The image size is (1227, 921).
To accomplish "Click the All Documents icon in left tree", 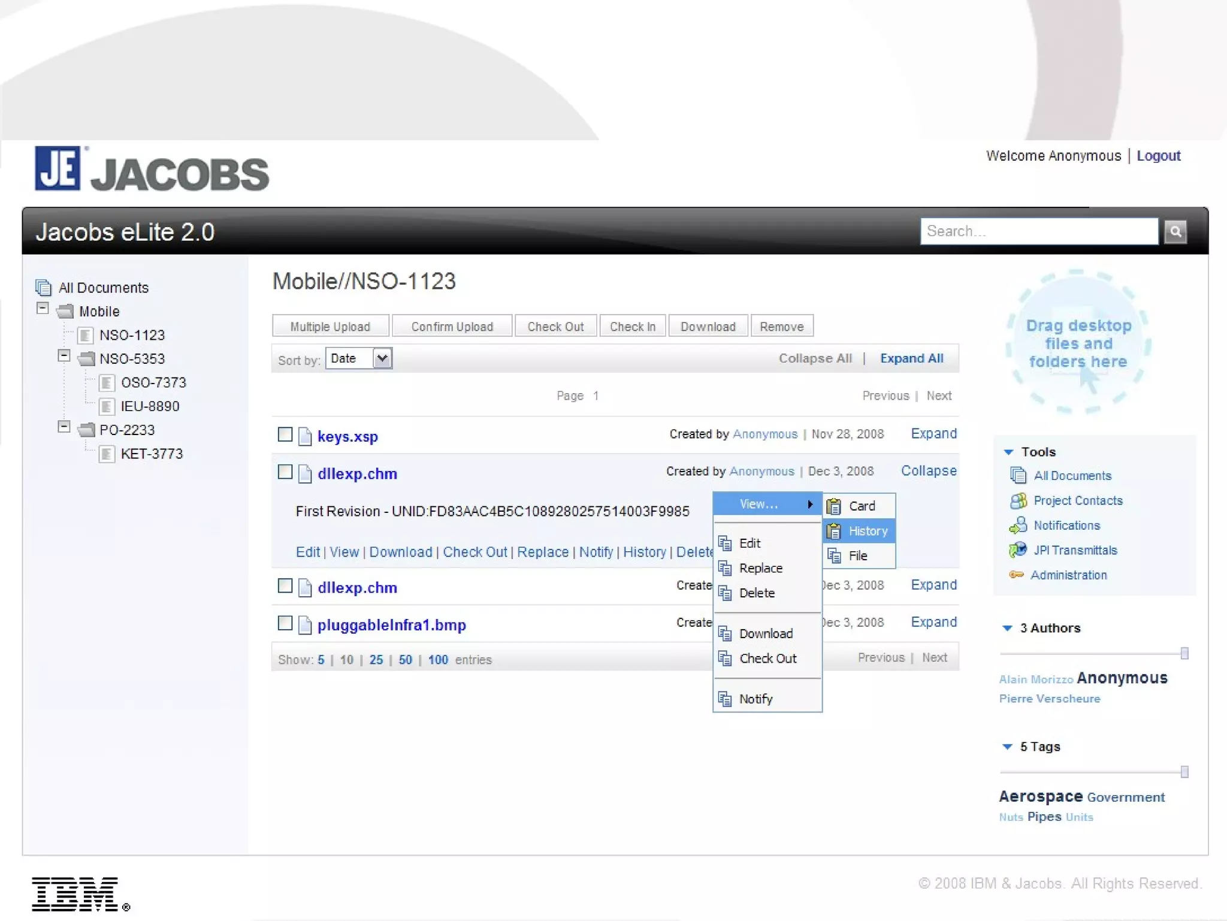I will coord(43,288).
